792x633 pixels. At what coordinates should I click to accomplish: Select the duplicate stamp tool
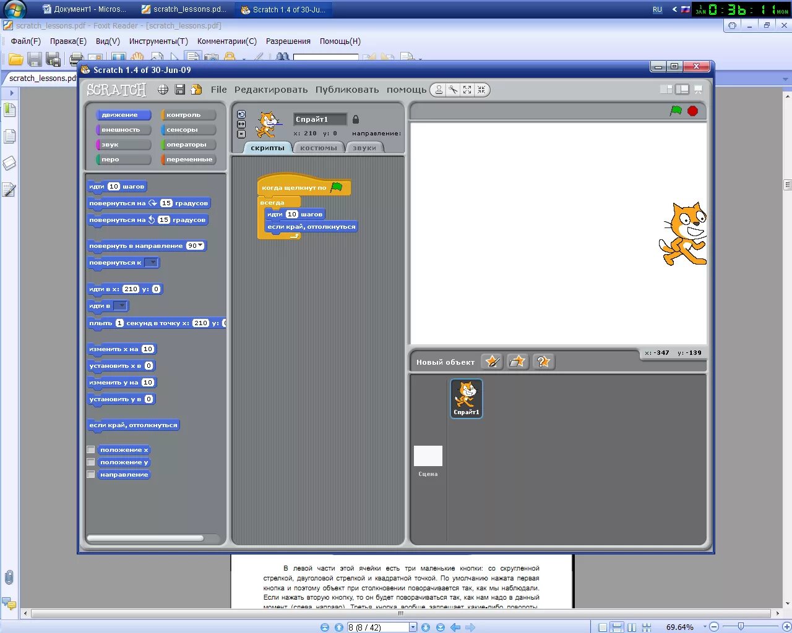439,90
